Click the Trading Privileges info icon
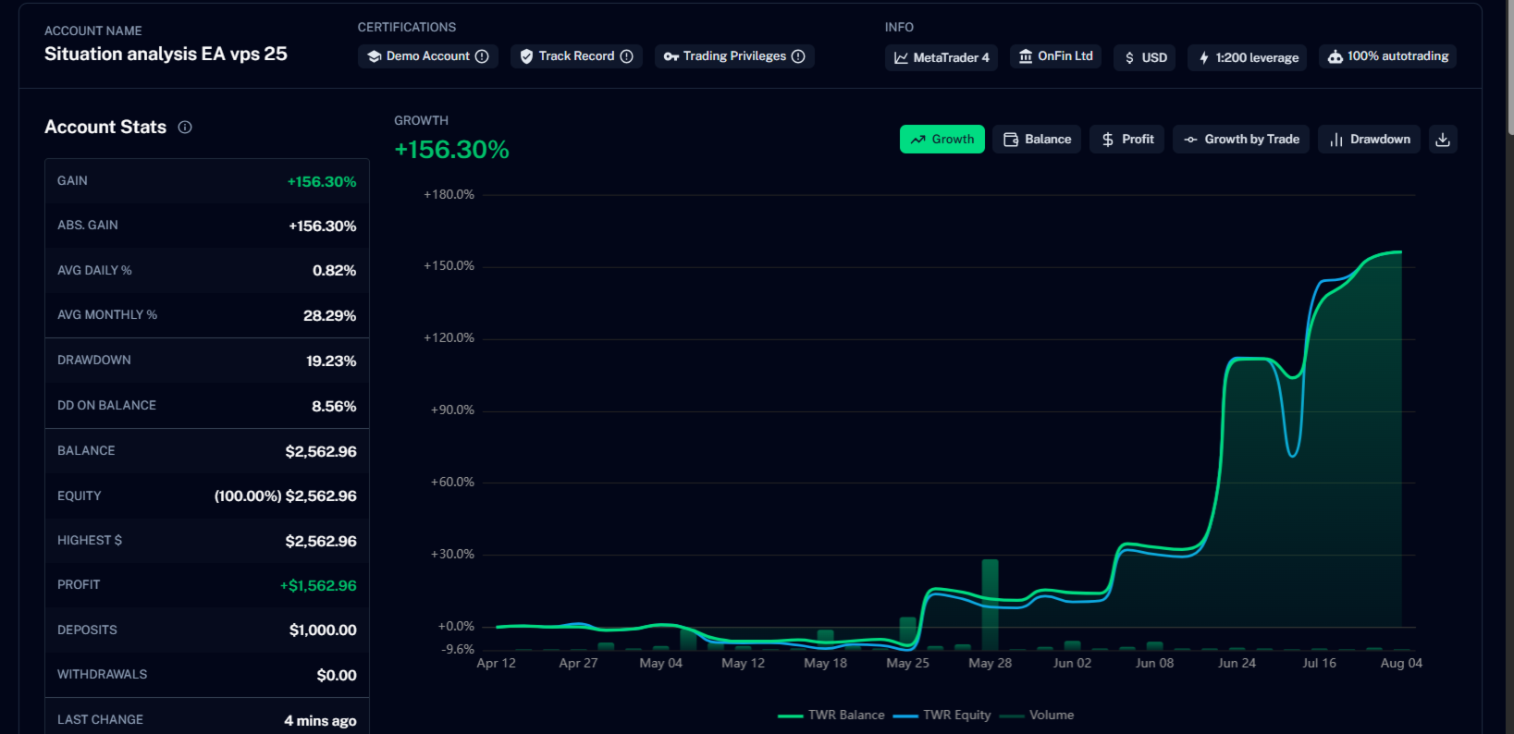 [x=798, y=56]
